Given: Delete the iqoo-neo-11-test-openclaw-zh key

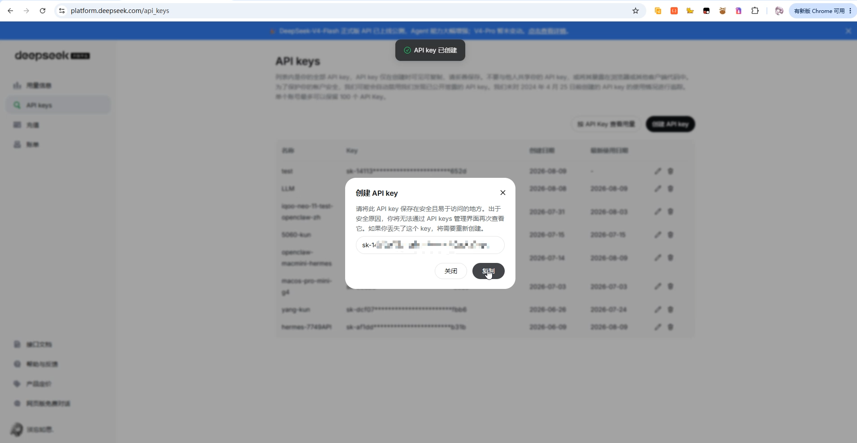Looking at the screenshot, I should [671, 211].
